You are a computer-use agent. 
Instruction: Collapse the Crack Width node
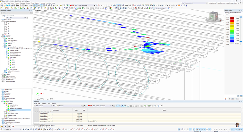point(5,57)
